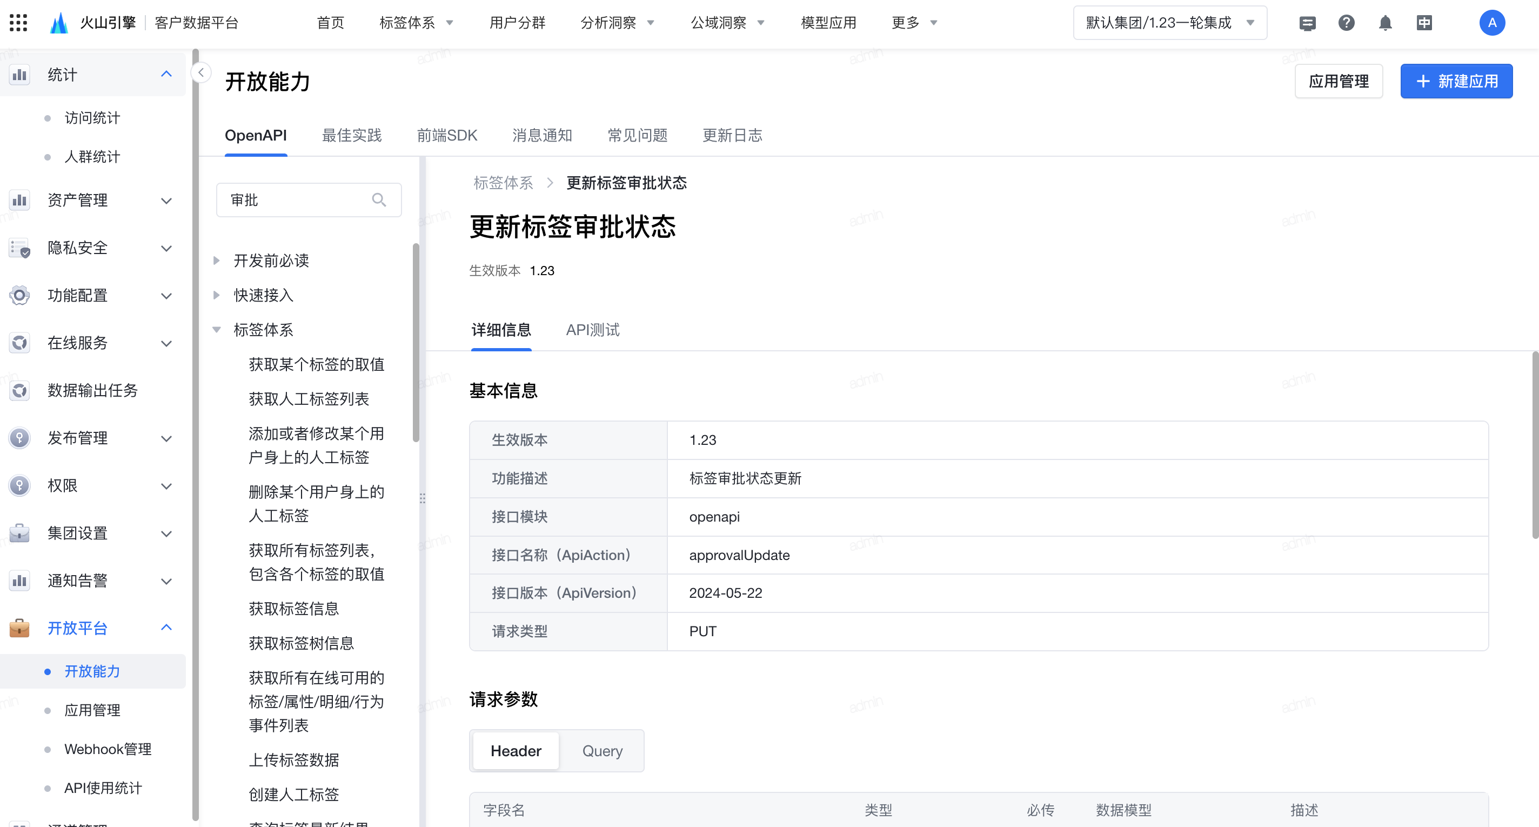This screenshot has width=1539, height=827.
Task: Open the help question mark icon
Action: [x=1346, y=23]
